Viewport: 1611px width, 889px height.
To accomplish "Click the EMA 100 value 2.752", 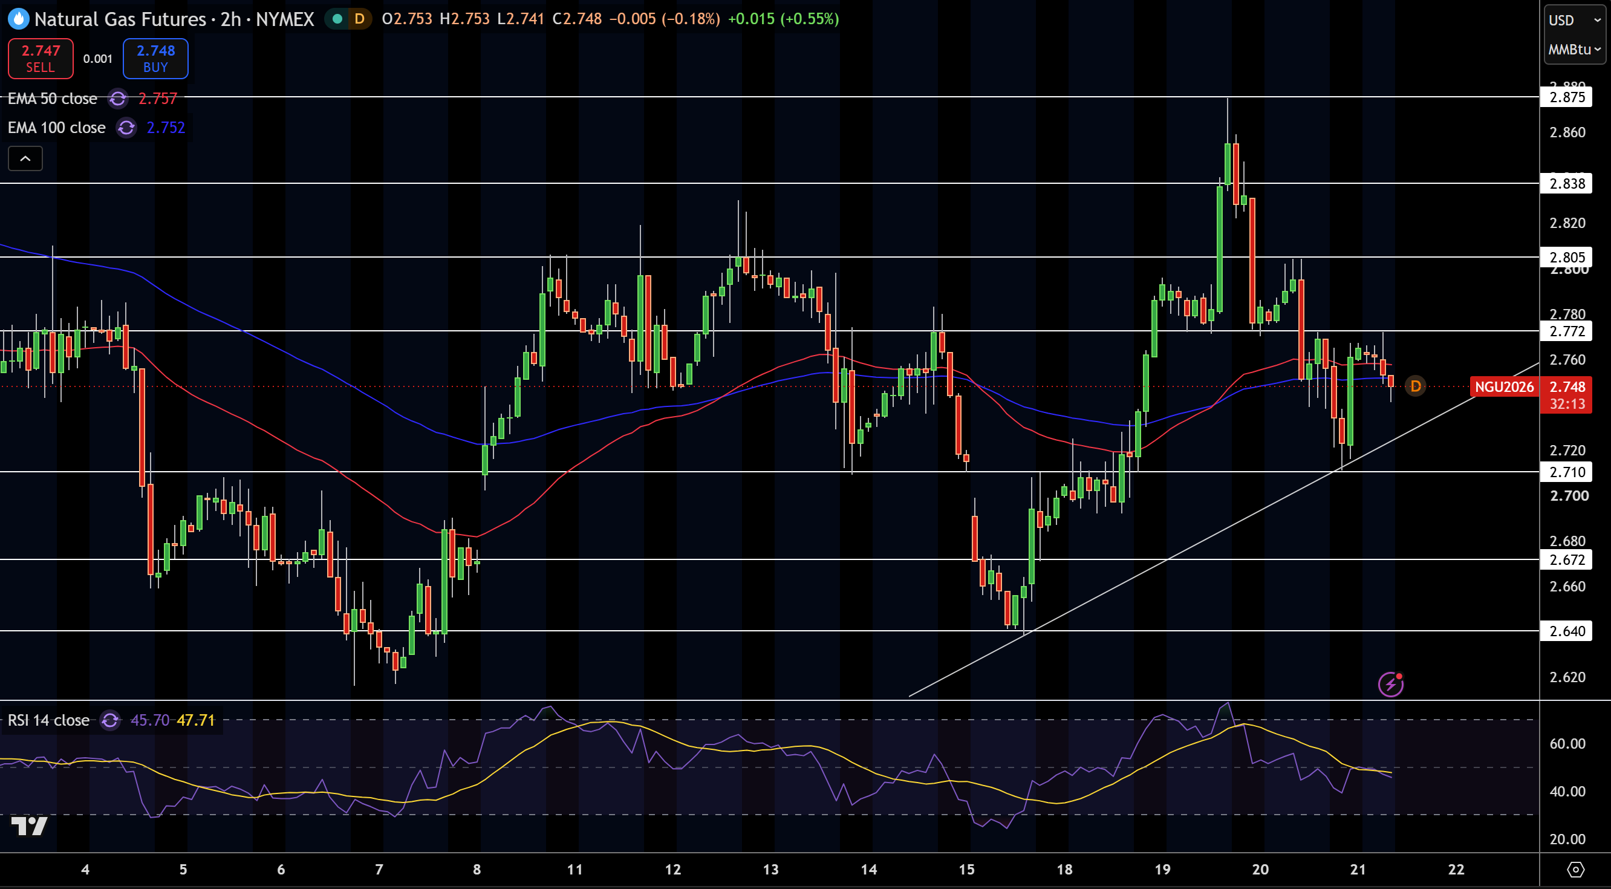I will click(166, 128).
